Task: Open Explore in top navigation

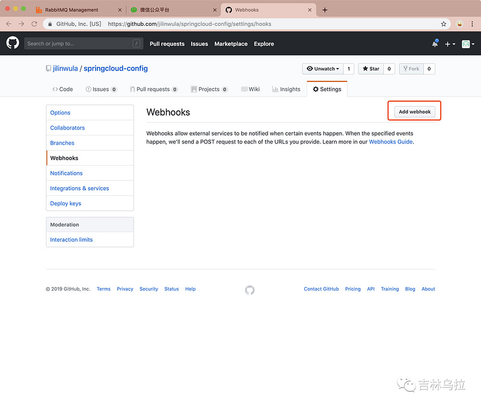Action: (x=264, y=43)
